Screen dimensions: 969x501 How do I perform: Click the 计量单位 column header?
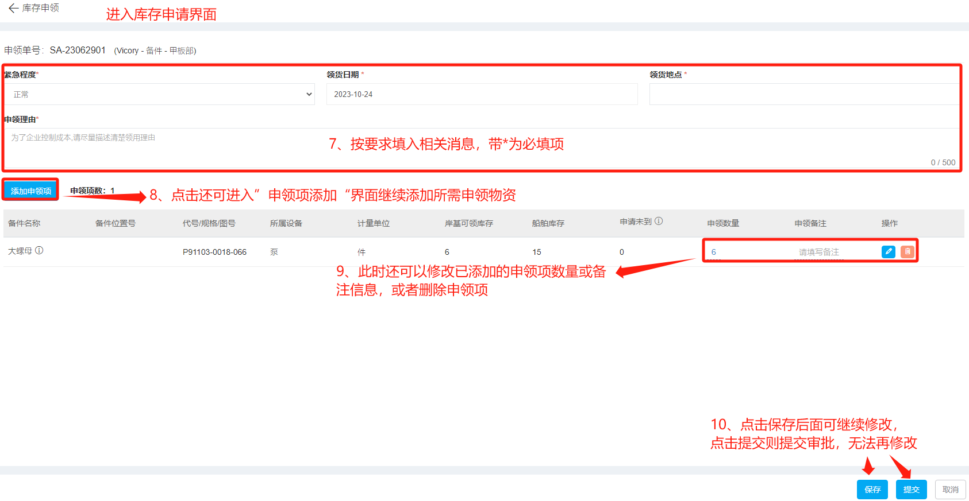click(374, 223)
